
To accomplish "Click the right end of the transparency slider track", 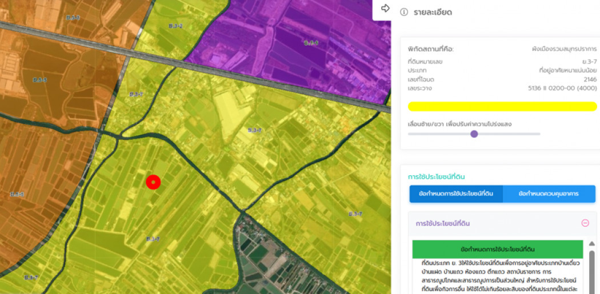I will click(x=539, y=134).
